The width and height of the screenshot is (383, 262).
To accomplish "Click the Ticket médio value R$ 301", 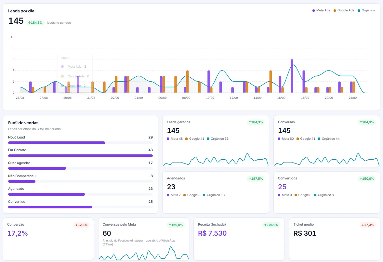I will (x=305, y=233).
